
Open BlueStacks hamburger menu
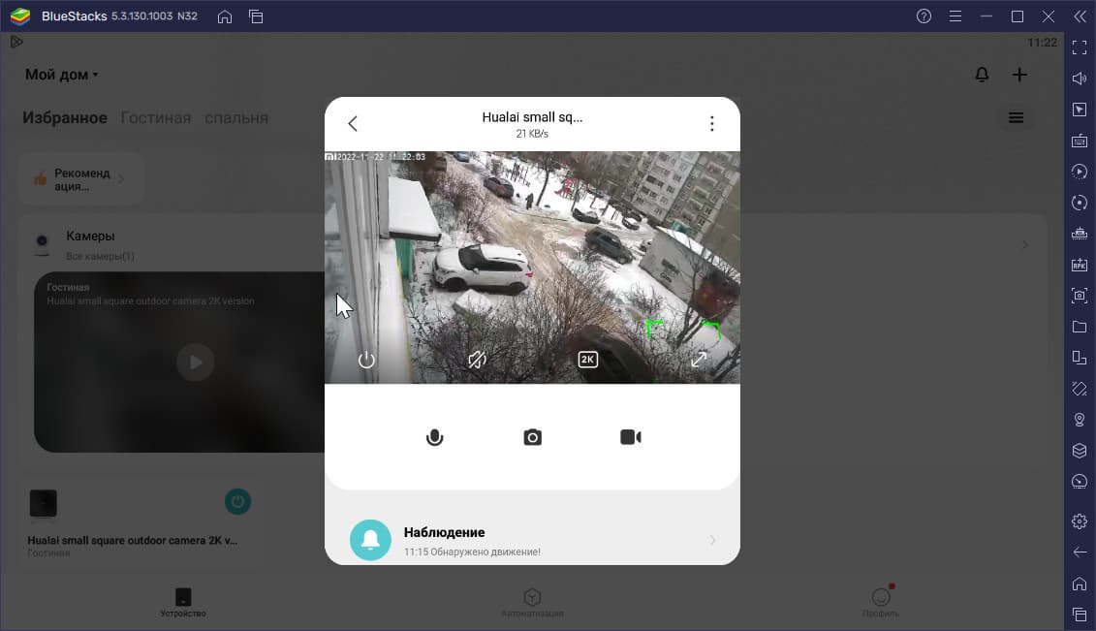(x=955, y=16)
